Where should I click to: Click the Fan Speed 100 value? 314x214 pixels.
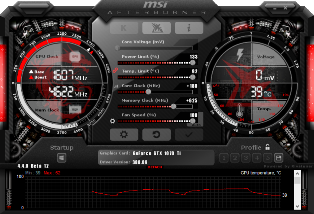tap(194, 115)
